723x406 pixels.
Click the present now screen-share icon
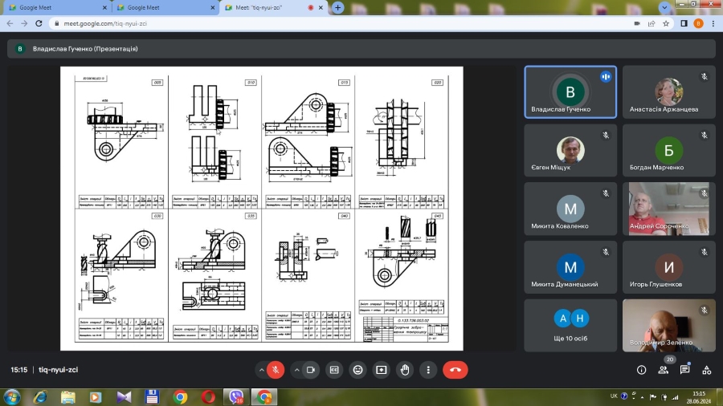click(382, 370)
